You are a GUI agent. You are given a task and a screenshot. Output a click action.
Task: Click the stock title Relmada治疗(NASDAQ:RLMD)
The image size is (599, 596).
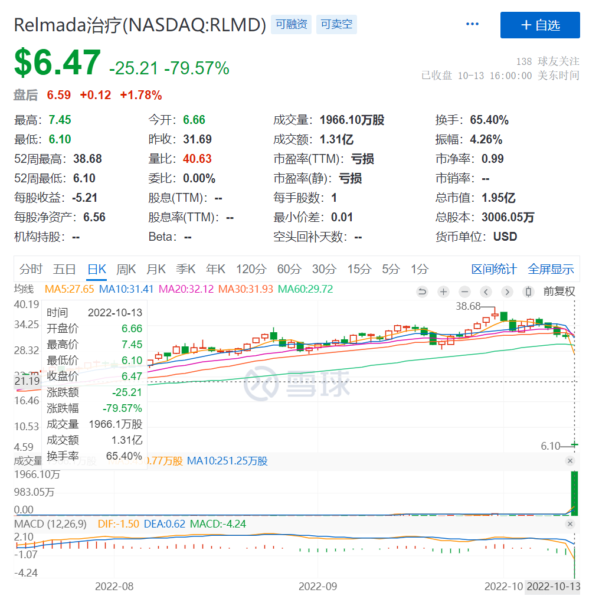tap(140, 25)
